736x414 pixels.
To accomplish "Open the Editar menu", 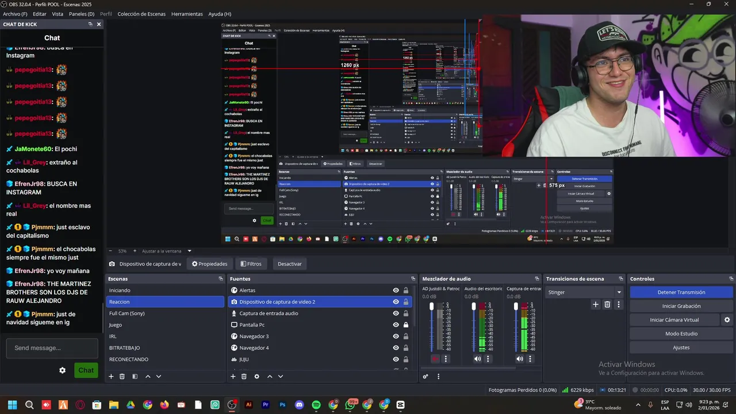I will pyautogui.click(x=40, y=14).
